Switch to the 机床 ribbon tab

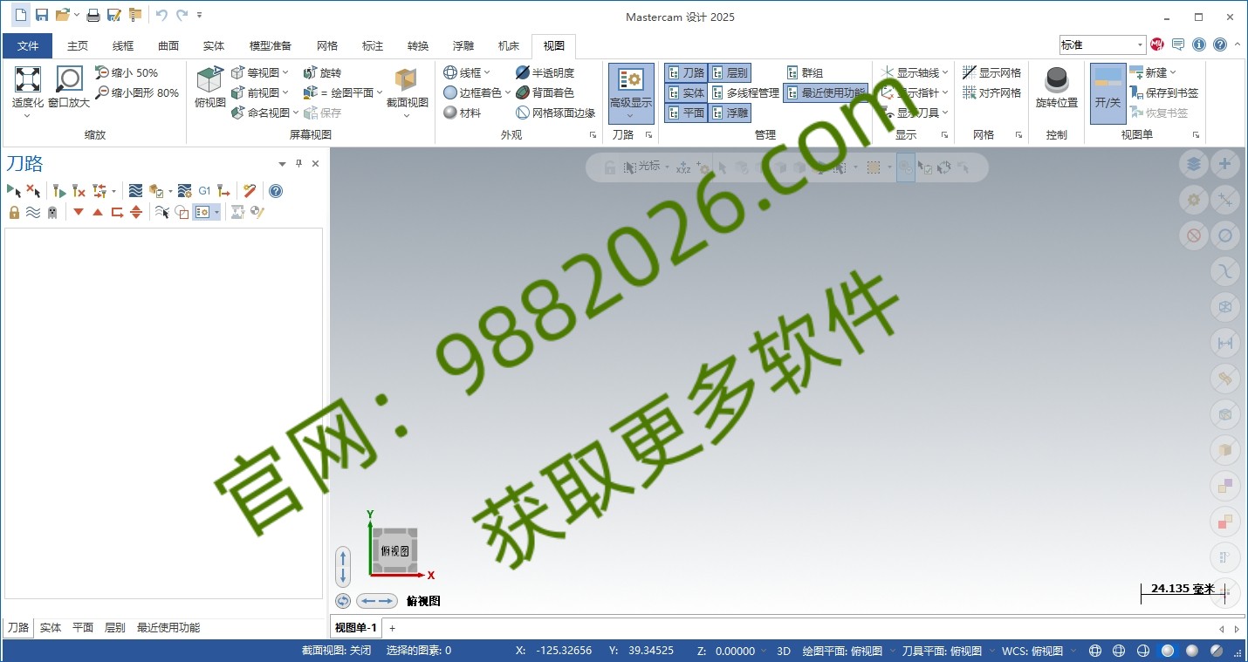[x=508, y=46]
